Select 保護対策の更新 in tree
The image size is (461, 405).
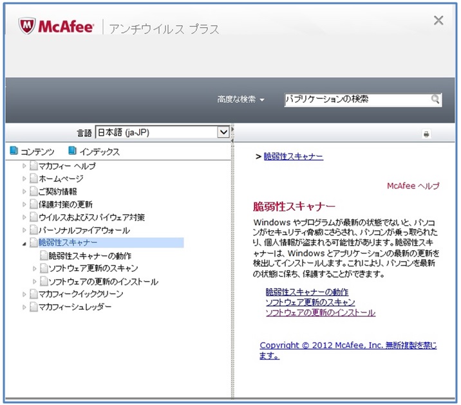(65, 204)
